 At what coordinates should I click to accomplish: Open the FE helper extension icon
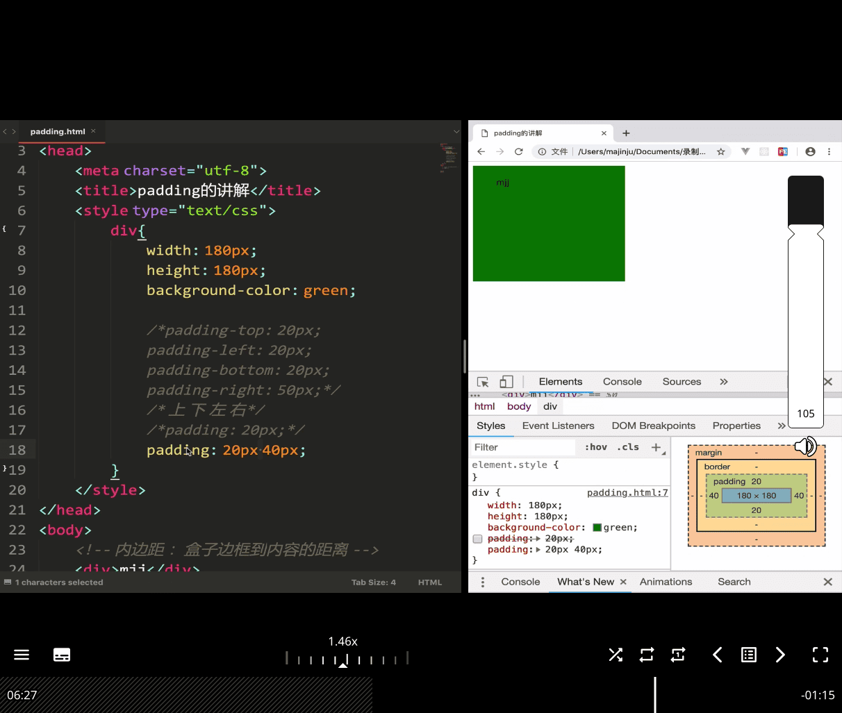tap(783, 151)
